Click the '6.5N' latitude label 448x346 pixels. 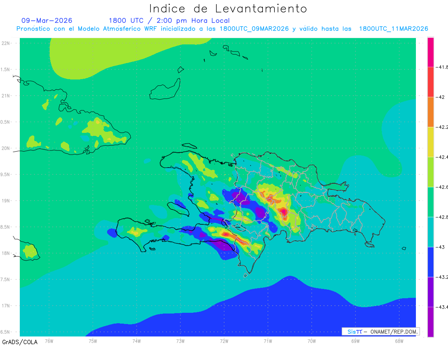[x=5, y=332]
